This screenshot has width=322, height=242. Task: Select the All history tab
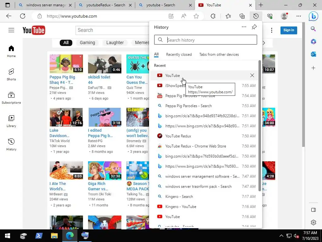(x=156, y=55)
